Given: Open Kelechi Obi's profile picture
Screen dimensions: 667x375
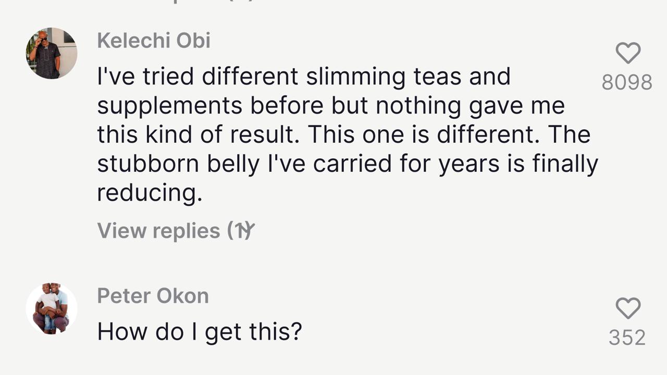Looking at the screenshot, I should click(52, 53).
